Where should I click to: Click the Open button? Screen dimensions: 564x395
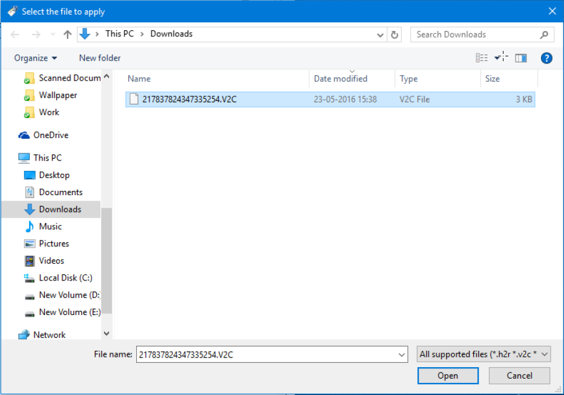(x=447, y=376)
